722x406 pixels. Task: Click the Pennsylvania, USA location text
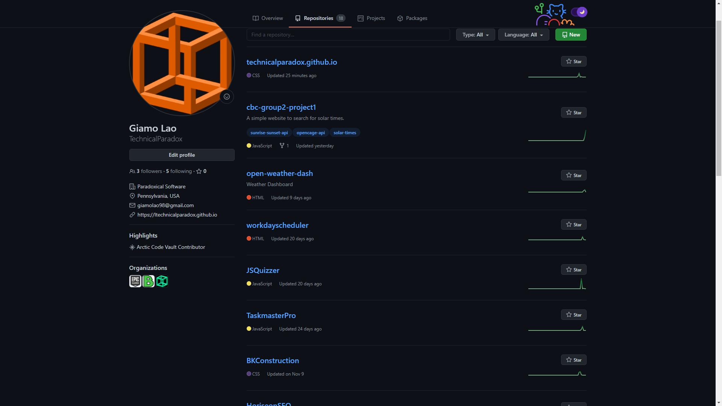[158, 196]
